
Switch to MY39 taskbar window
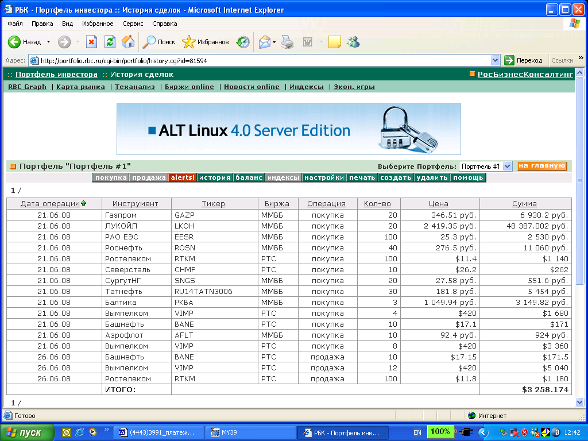click(x=250, y=432)
